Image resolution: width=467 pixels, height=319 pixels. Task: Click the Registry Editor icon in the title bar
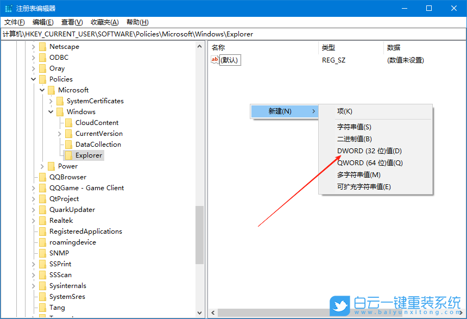[8, 8]
